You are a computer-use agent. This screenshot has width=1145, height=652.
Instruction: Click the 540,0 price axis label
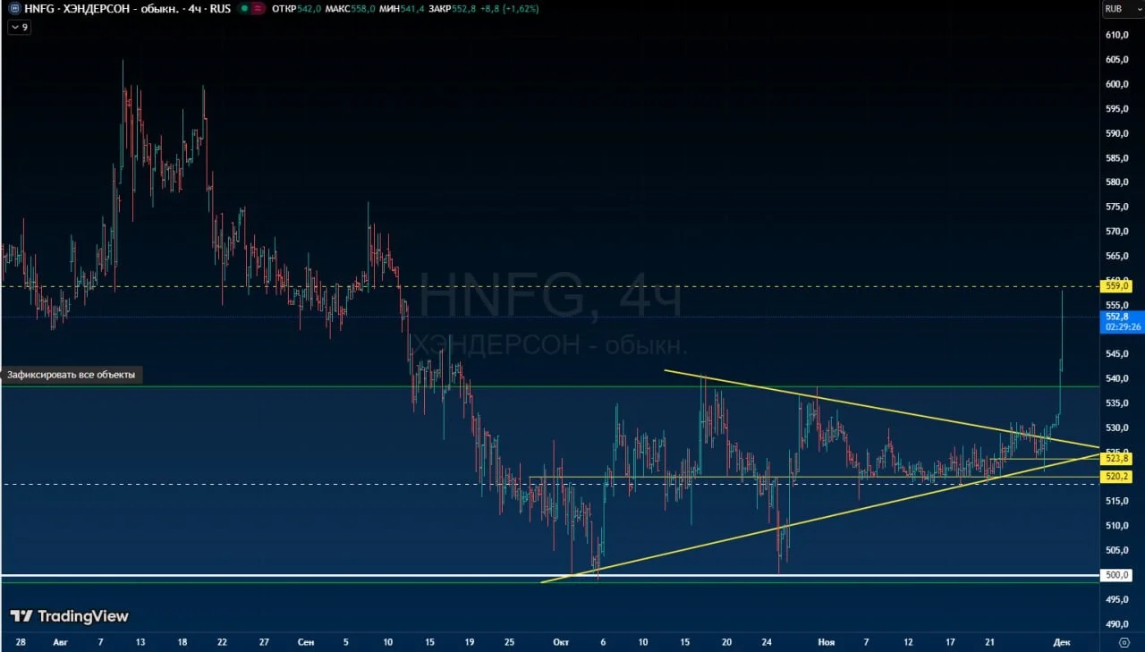tap(1117, 378)
